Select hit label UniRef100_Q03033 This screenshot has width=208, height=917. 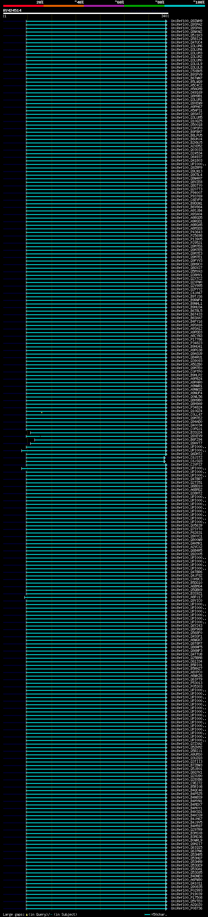point(187,150)
